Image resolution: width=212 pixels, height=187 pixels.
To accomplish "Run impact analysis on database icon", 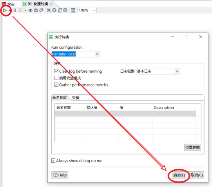I will (54, 10).
